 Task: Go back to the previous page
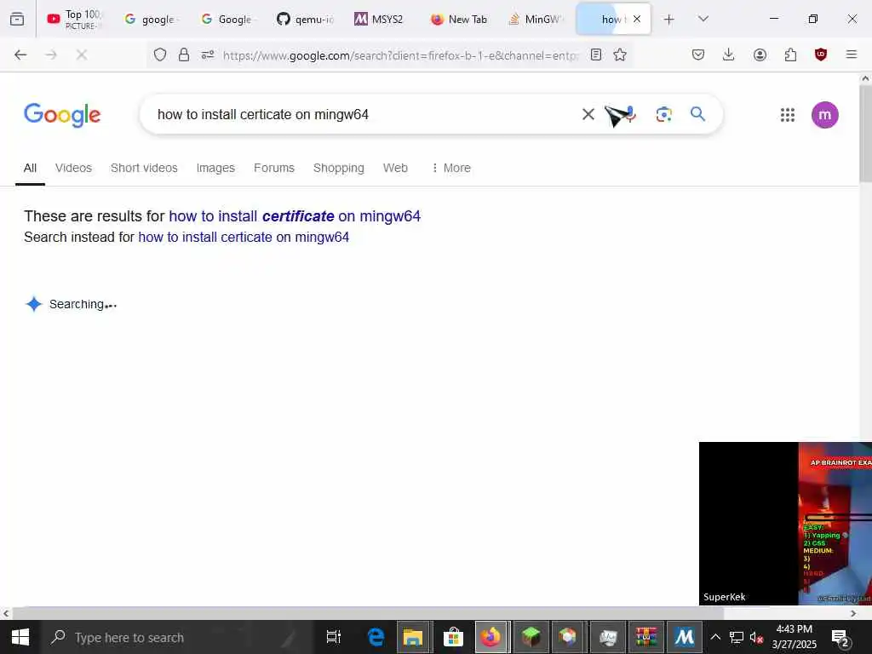(x=20, y=54)
